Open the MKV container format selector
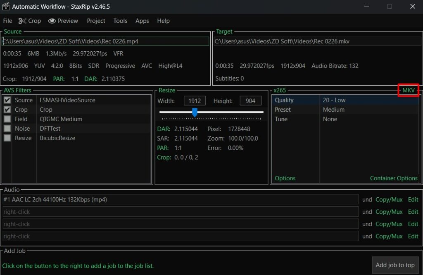The height and width of the screenshot is (275, 423). [408, 90]
